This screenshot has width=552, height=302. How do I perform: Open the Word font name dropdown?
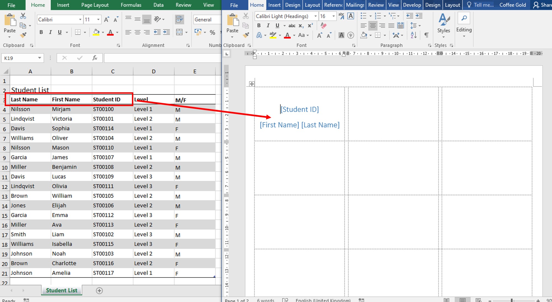click(315, 16)
